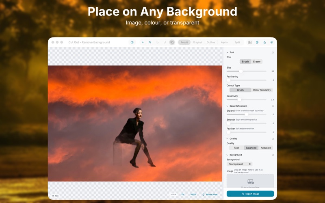Click Reset View in bottom bar

(210, 194)
